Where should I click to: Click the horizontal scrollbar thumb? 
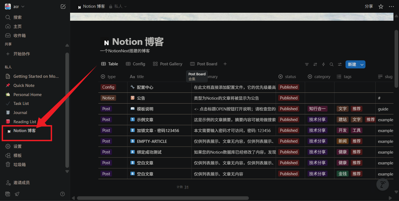[163, 198]
